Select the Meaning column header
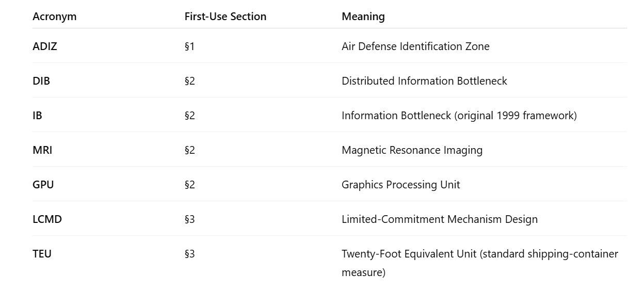The height and width of the screenshot is (290, 643). point(363,17)
